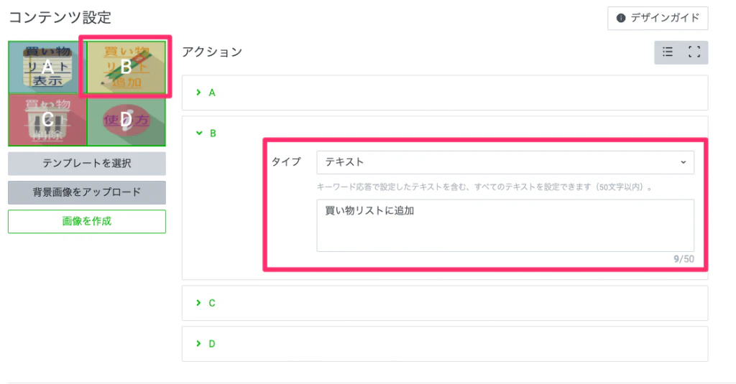Image resolution: width=736 pixels, height=384 pixels.
Task: Click the frame view icon in アクション
Action: coord(694,52)
